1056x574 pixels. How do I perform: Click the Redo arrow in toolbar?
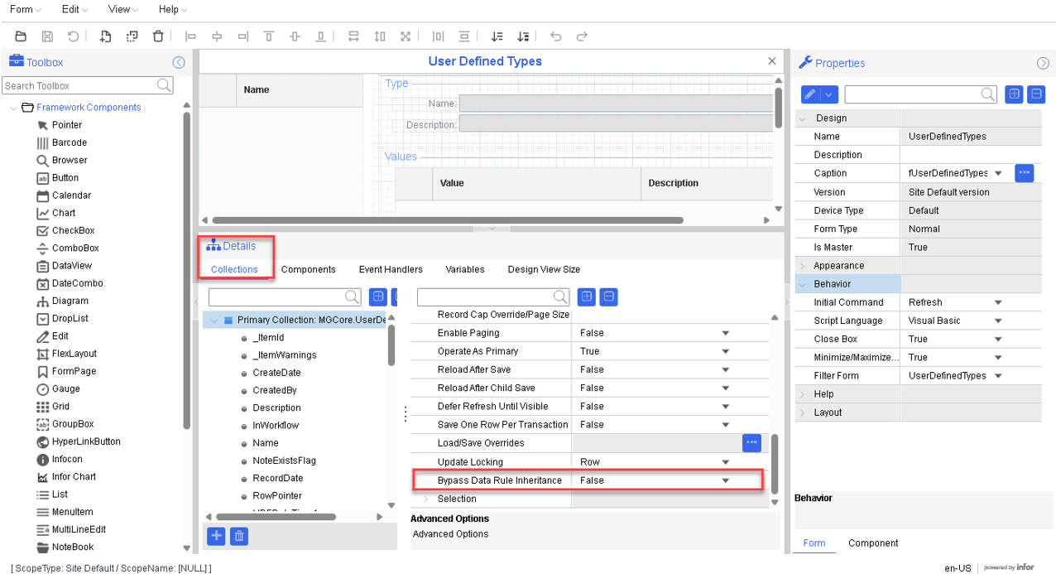pos(582,36)
